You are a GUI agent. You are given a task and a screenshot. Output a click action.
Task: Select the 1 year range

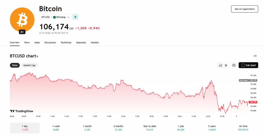[181, 128]
